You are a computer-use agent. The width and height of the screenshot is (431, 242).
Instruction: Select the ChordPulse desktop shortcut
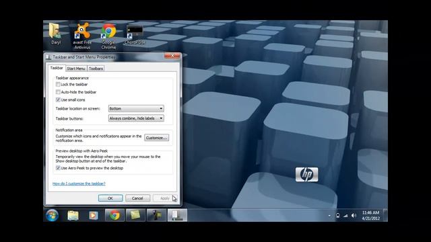(135, 34)
